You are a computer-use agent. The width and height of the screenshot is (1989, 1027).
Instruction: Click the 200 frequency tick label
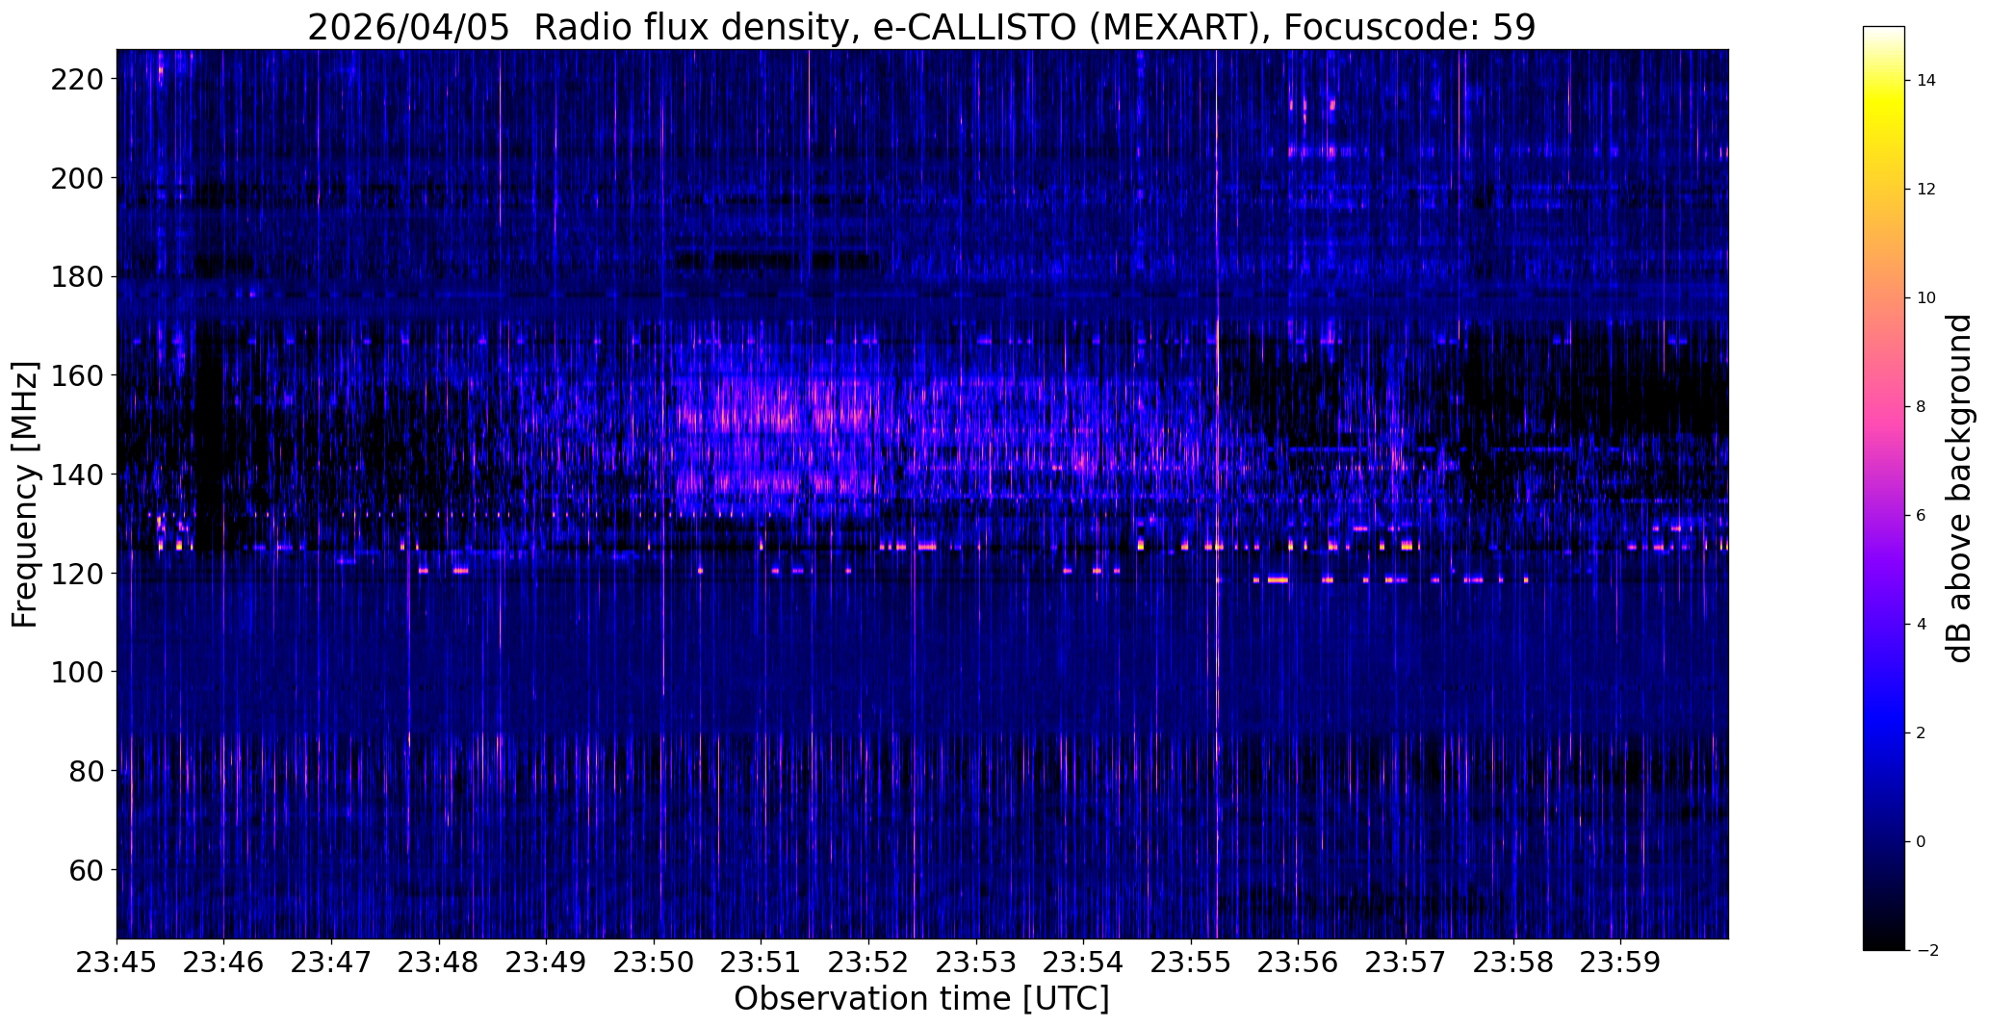tap(77, 178)
